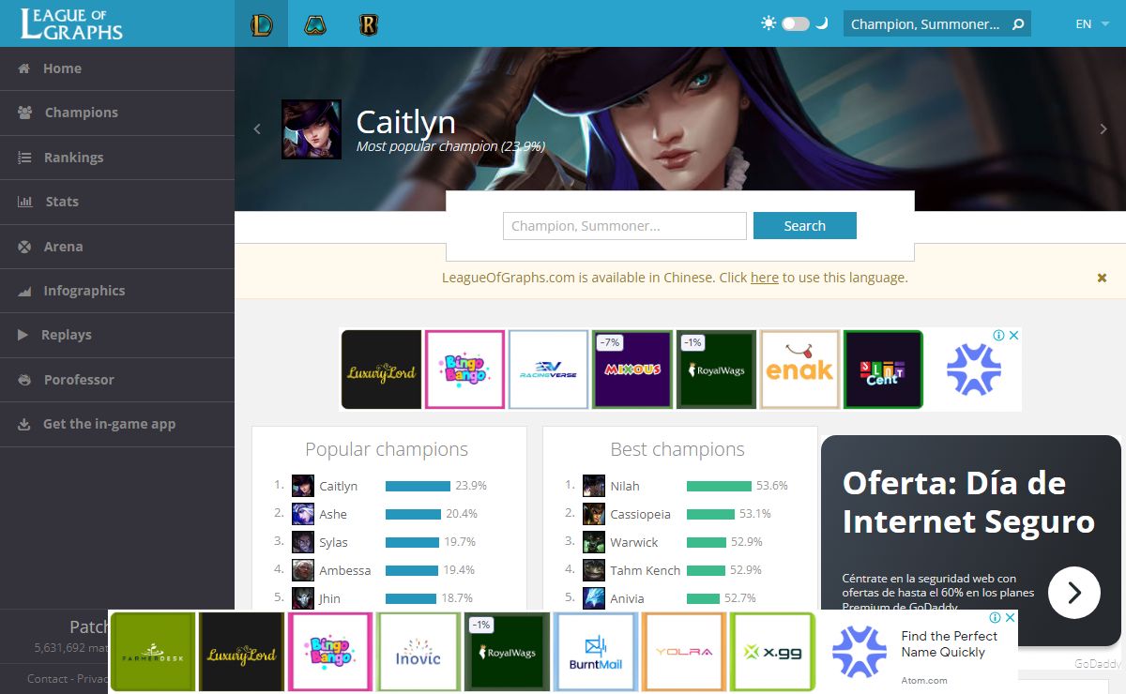Click the Search button
Viewport: 1126px width, 694px height.
pyautogui.click(x=805, y=226)
